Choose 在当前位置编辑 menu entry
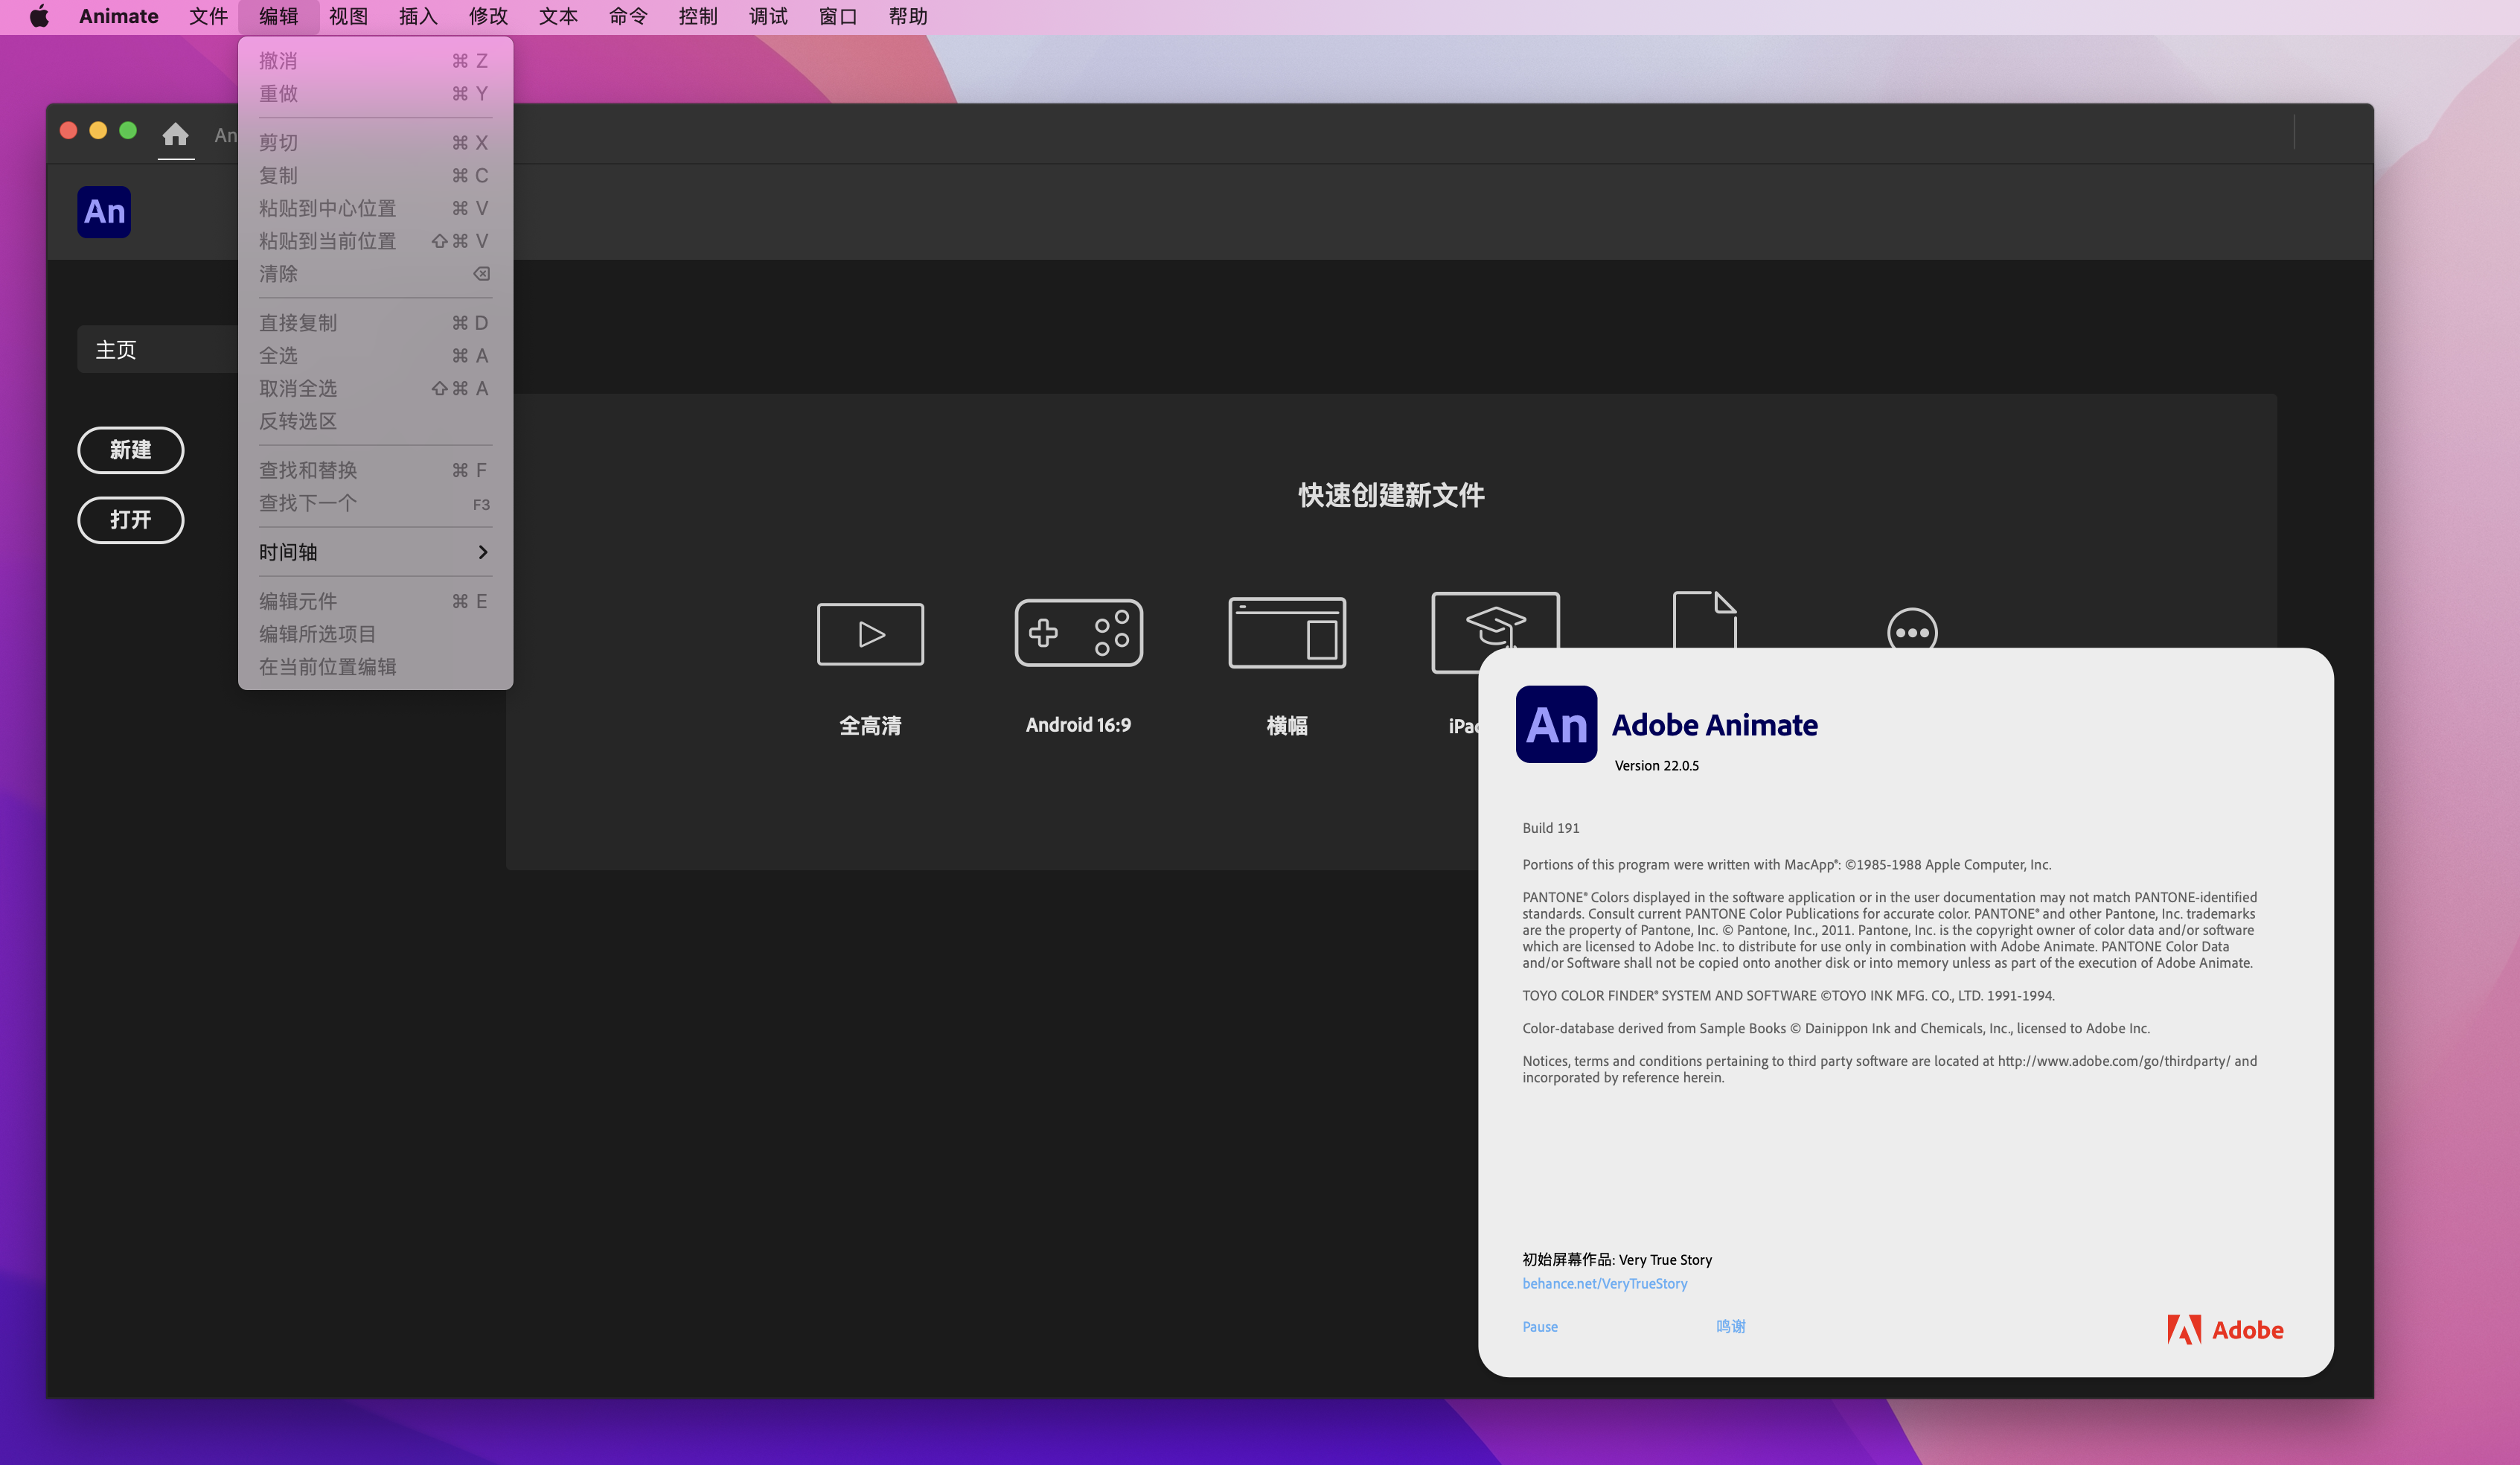The image size is (2520, 1465). click(375, 666)
